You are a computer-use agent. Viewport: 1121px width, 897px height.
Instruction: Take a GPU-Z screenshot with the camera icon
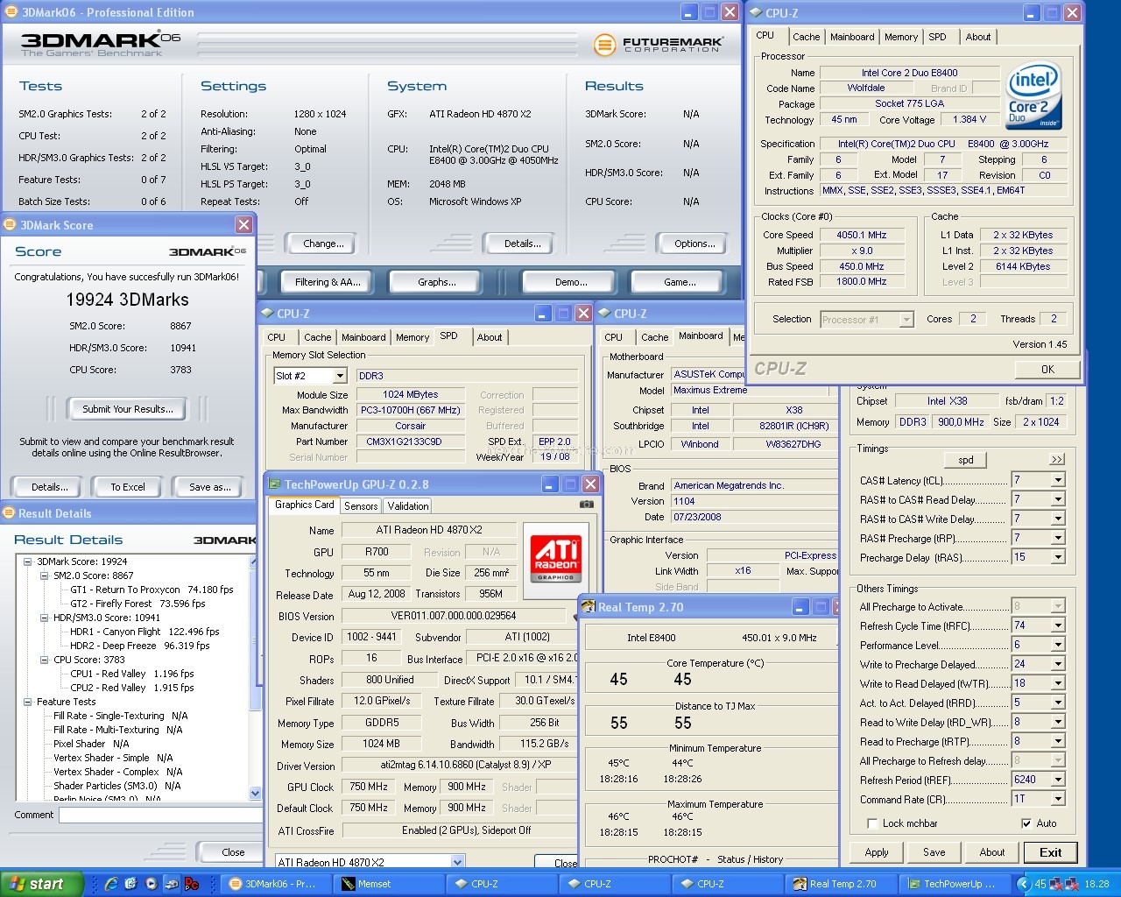pos(586,505)
